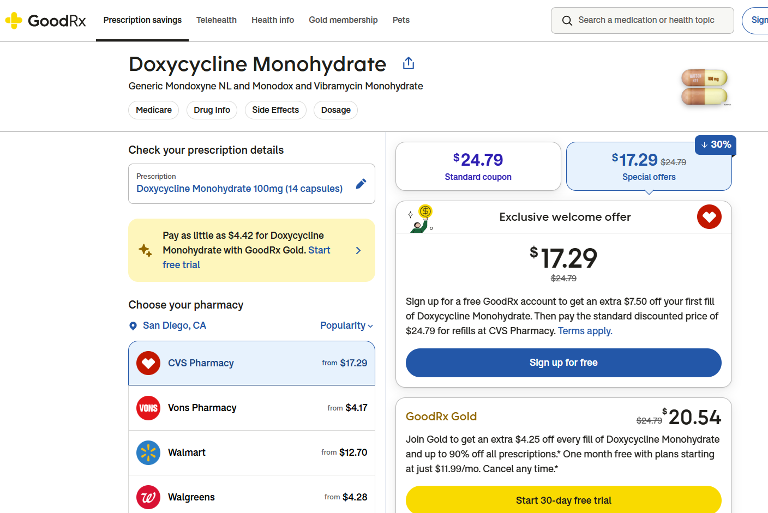Viewport: 768px width, 513px height.
Task: Open the Popularity sort dropdown
Action: (x=347, y=325)
